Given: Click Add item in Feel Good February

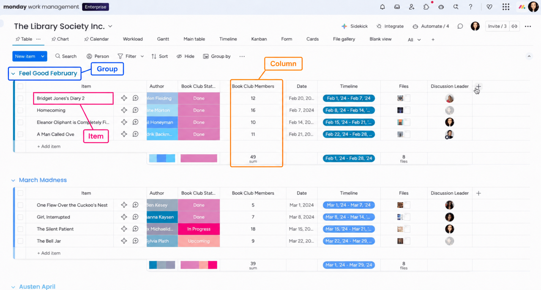Looking at the screenshot, I should pyautogui.click(x=49, y=146).
